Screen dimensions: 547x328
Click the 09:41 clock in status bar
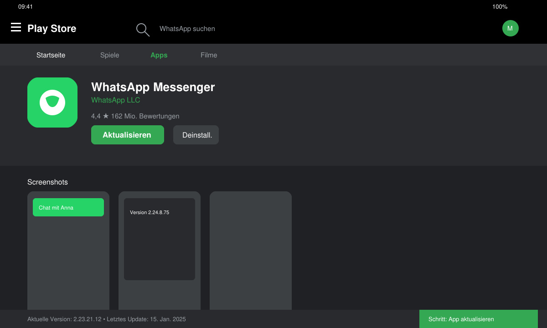pos(26,7)
